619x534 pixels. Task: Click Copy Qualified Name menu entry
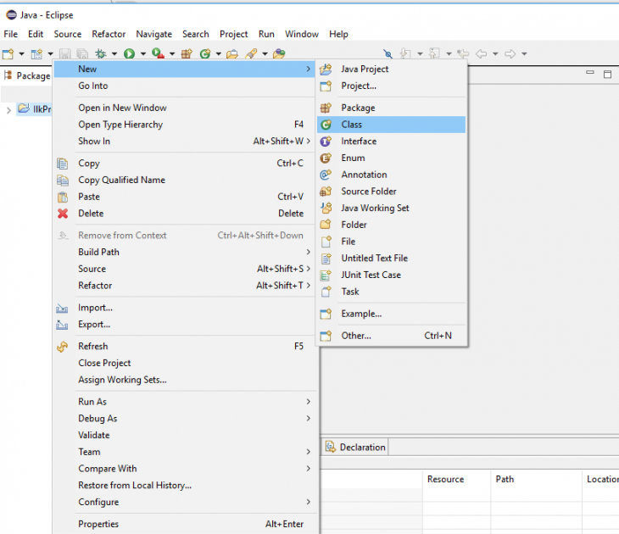pyautogui.click(x=184, y=180)
